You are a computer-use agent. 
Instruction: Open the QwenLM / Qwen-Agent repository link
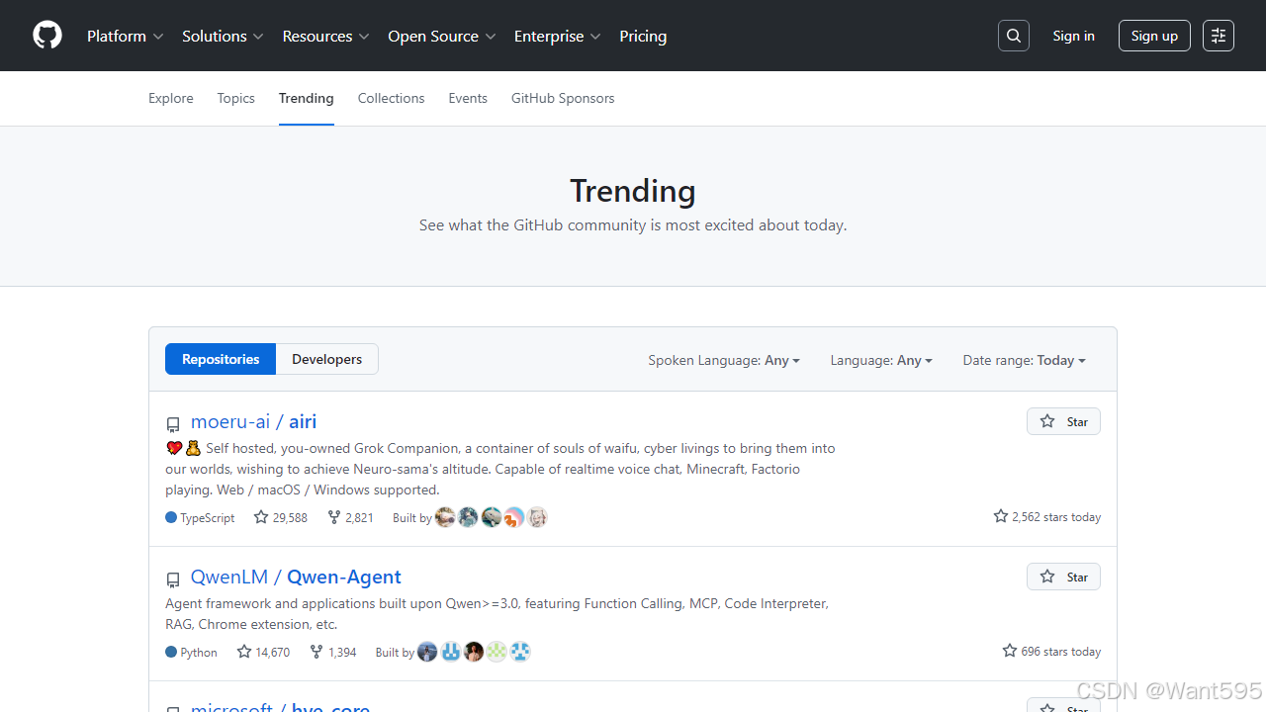[x=296, y=577]
